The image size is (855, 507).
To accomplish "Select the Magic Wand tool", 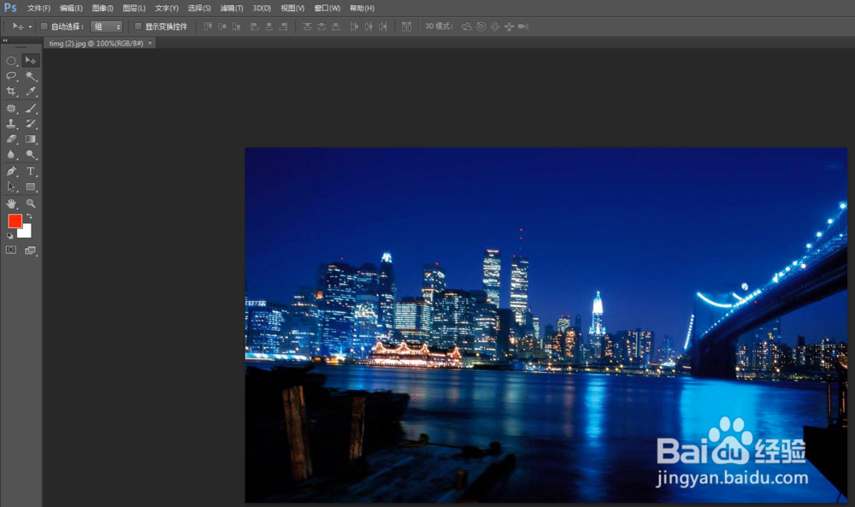I will tap(31, 76).
